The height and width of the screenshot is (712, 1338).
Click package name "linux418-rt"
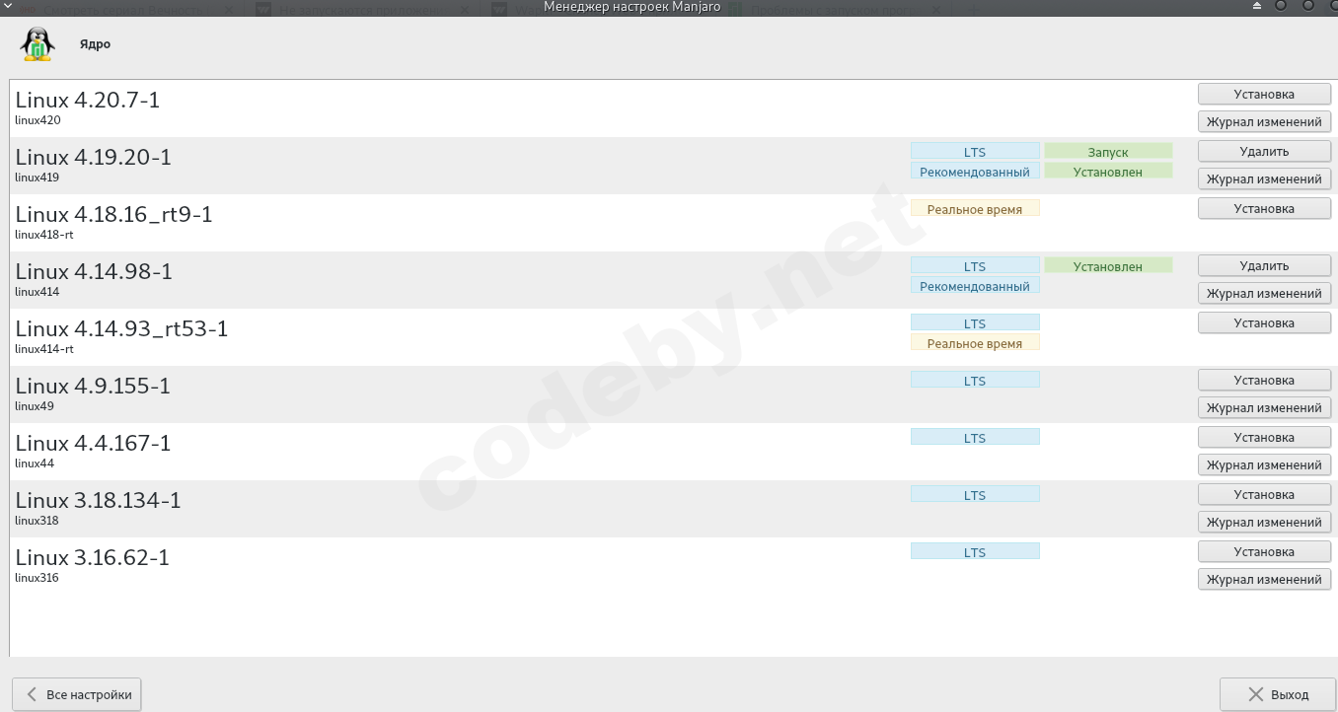tap(44, 235)
